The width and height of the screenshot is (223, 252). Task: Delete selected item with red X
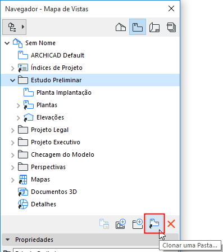[171, 224]
